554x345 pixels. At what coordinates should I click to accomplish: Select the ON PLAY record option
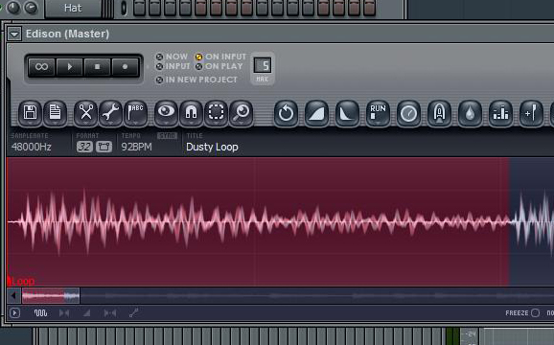point(219,66)
